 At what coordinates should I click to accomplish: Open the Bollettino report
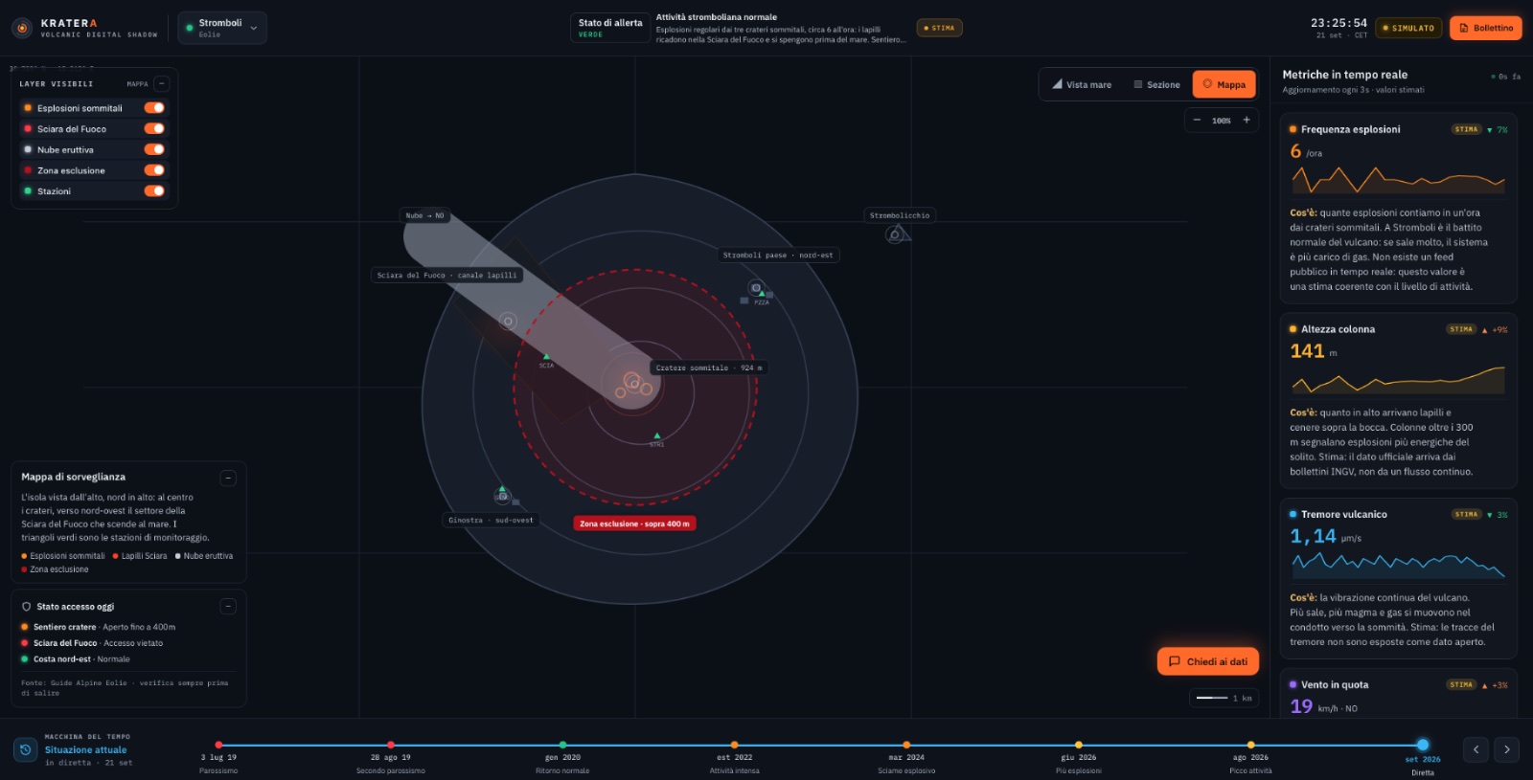(1485, 28)
